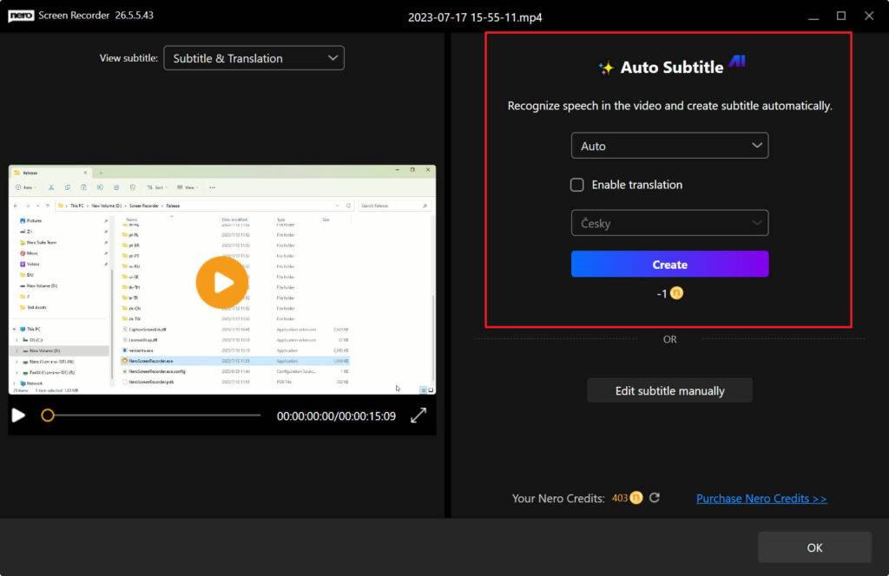Click the sparkle icon beside Auto Subtitle
The height and width of the screenshot is (576, 889).
coord(606,67)
